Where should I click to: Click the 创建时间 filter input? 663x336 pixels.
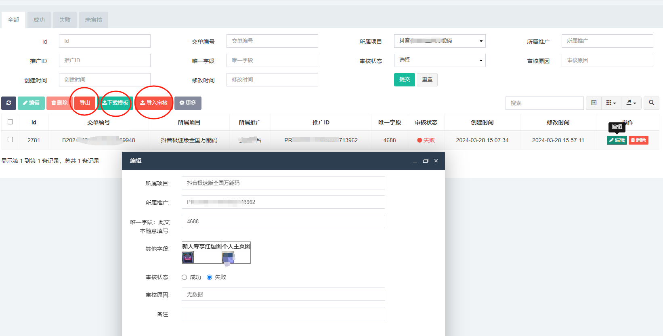pos(105,80)
